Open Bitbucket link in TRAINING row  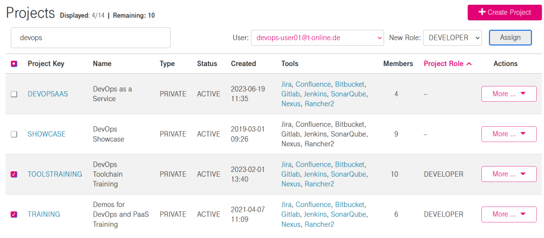pyautogui.click(x=350, y=205)
